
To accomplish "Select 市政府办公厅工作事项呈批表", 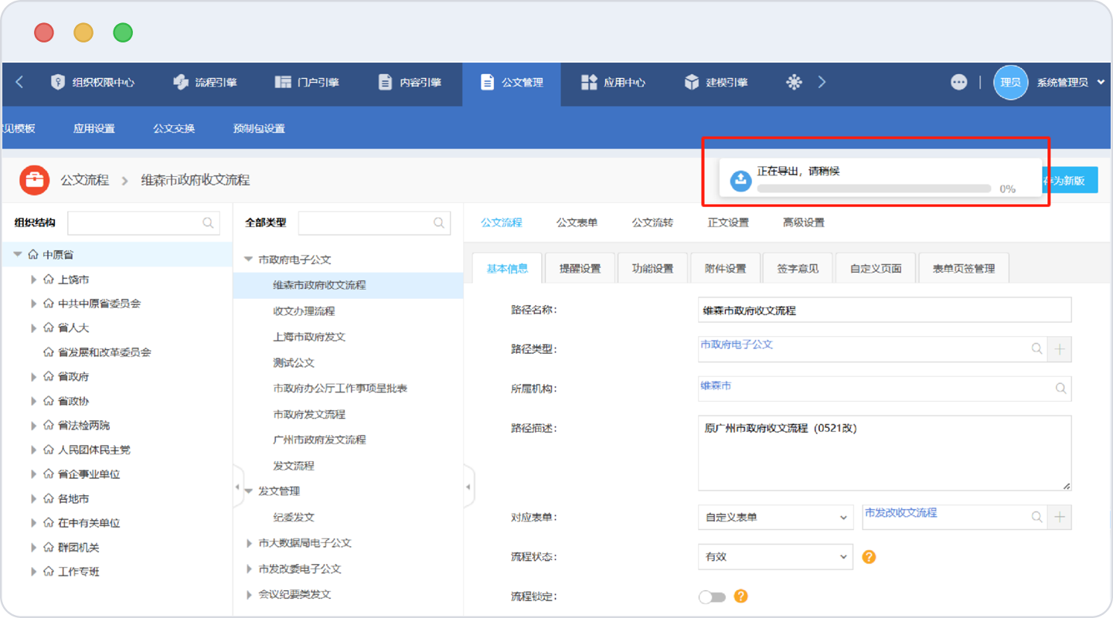I will [340, 389].
